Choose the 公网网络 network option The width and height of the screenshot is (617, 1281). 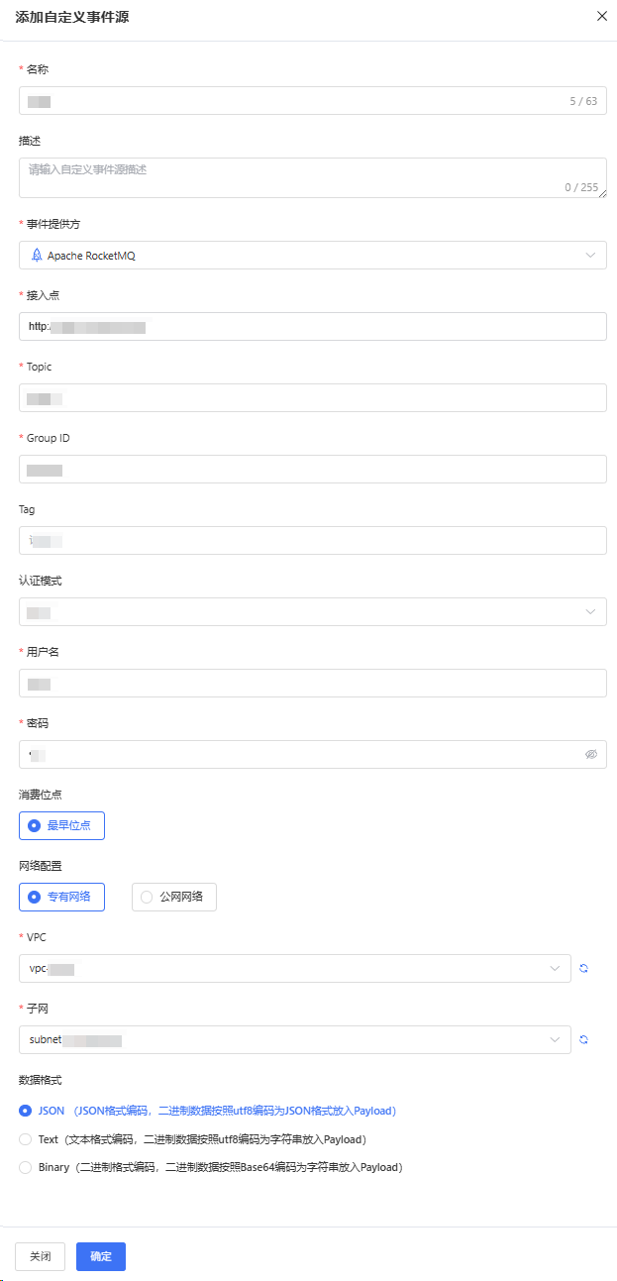(174, 897)
